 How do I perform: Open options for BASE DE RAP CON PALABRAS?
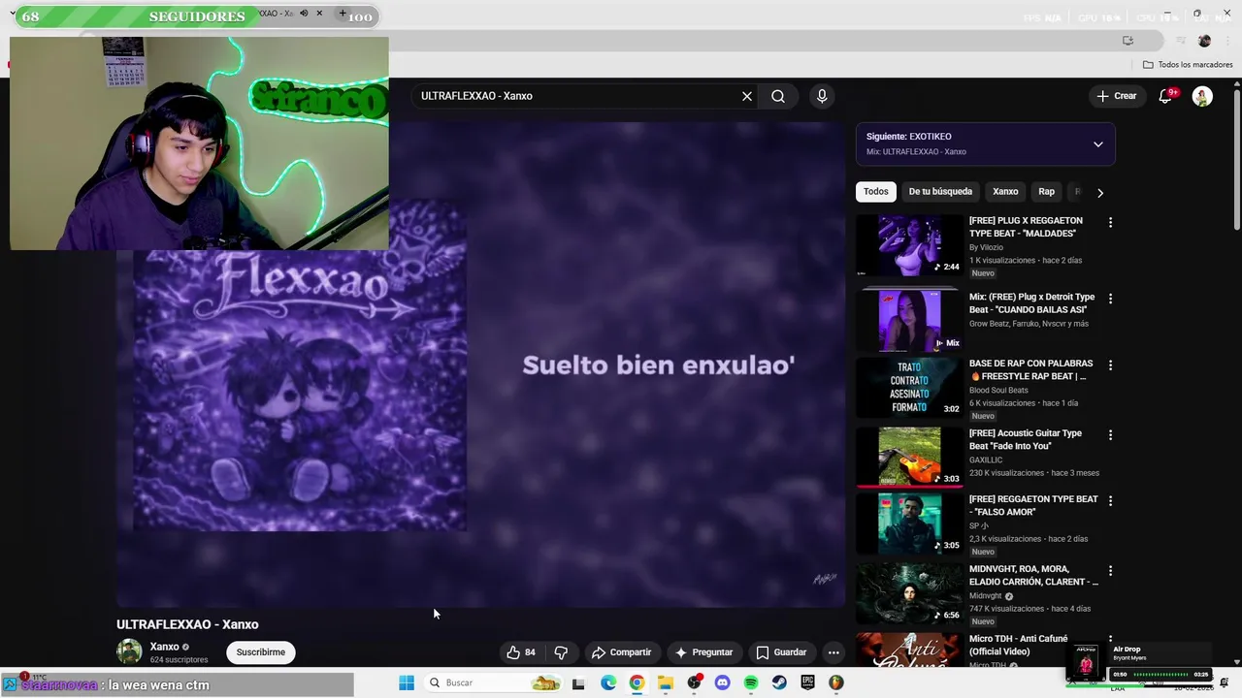point(1110,365)
